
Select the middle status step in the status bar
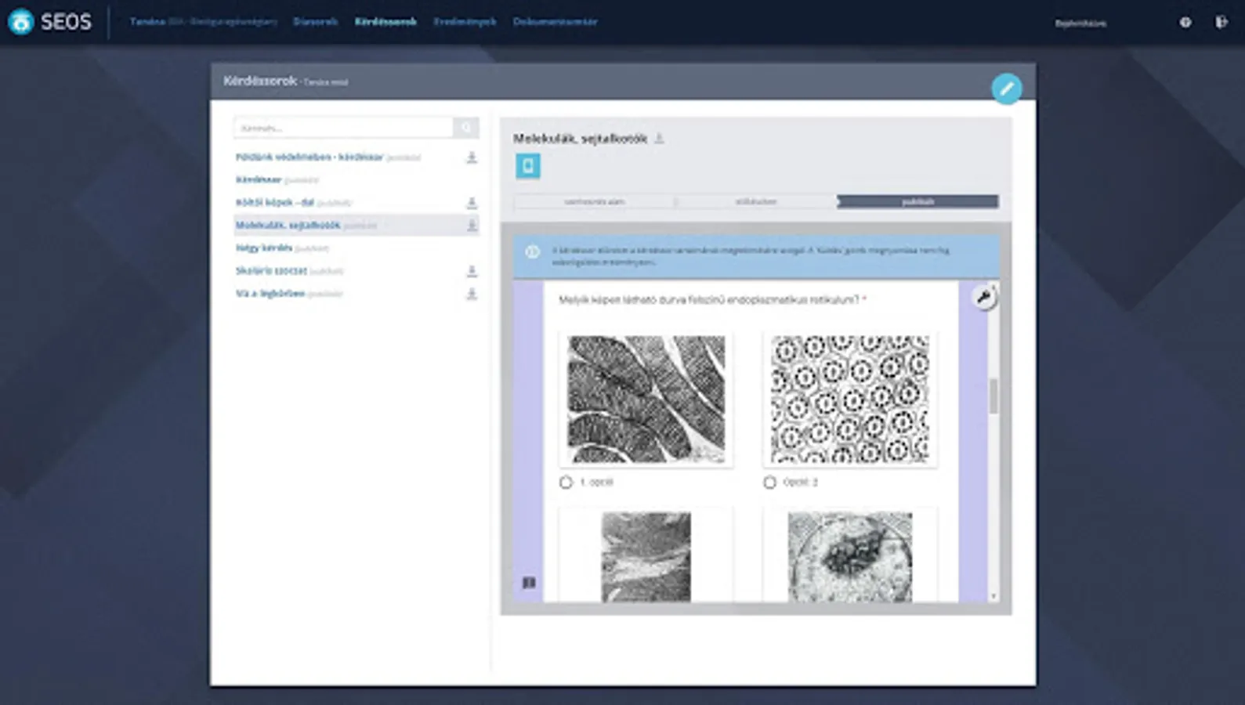tap(756, 202)
